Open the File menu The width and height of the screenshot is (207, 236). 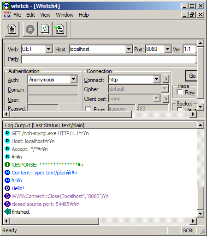click(x=17, y=15)
